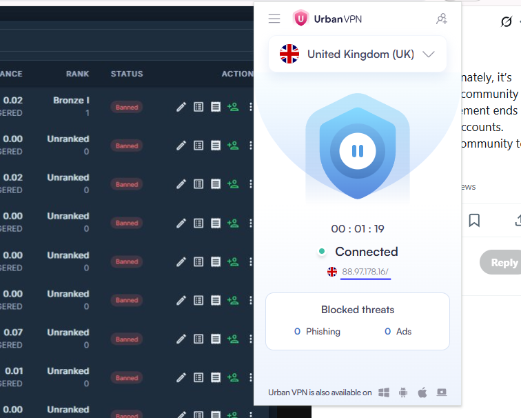This screenshot has width=521, height=418.
Task: Click the Urban VPN is also available on text
Action: point(320,392)
